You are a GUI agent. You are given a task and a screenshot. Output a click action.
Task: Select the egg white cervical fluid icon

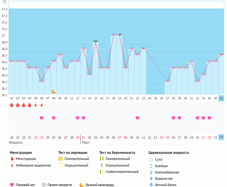(x=151, y=185)
